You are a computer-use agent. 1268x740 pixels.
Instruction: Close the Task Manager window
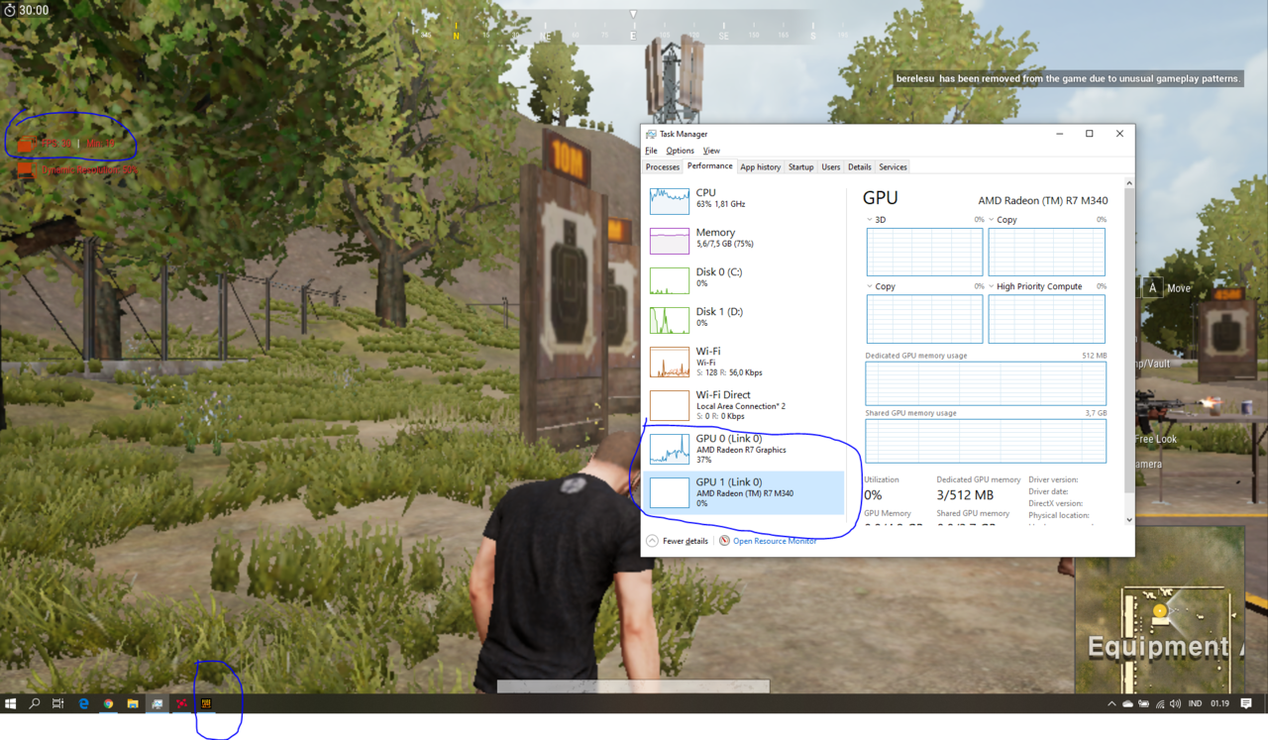click(1119, 134)
